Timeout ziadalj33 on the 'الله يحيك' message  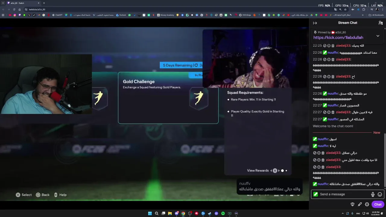329,46
